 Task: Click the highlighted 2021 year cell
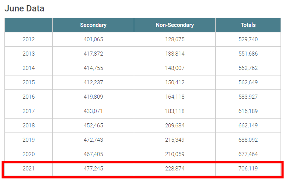pyautogui.click(x=29, y=169)
